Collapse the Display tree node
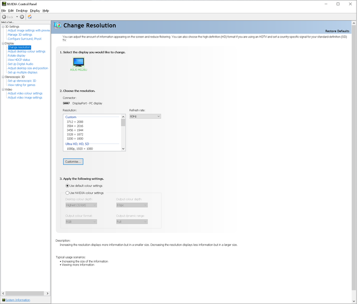Viewport: 364px width, 304px height. click(3, 43)
